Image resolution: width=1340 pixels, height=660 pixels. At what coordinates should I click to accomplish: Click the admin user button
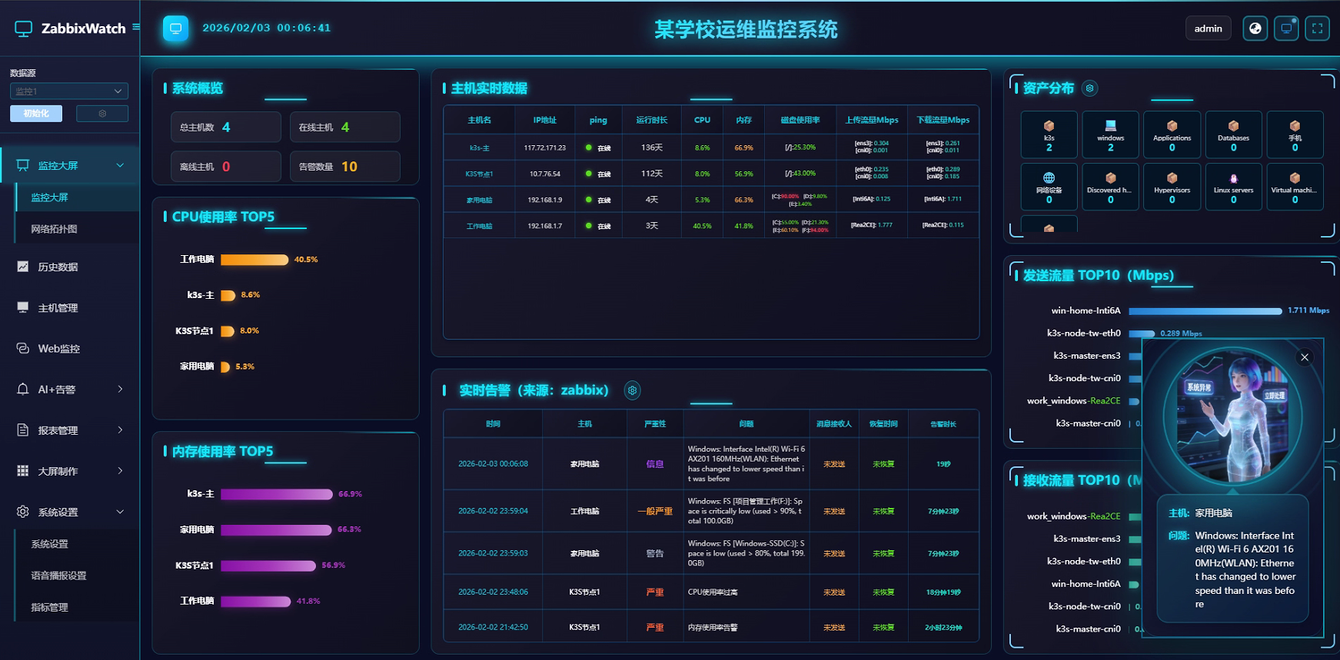click(1208, 28)
